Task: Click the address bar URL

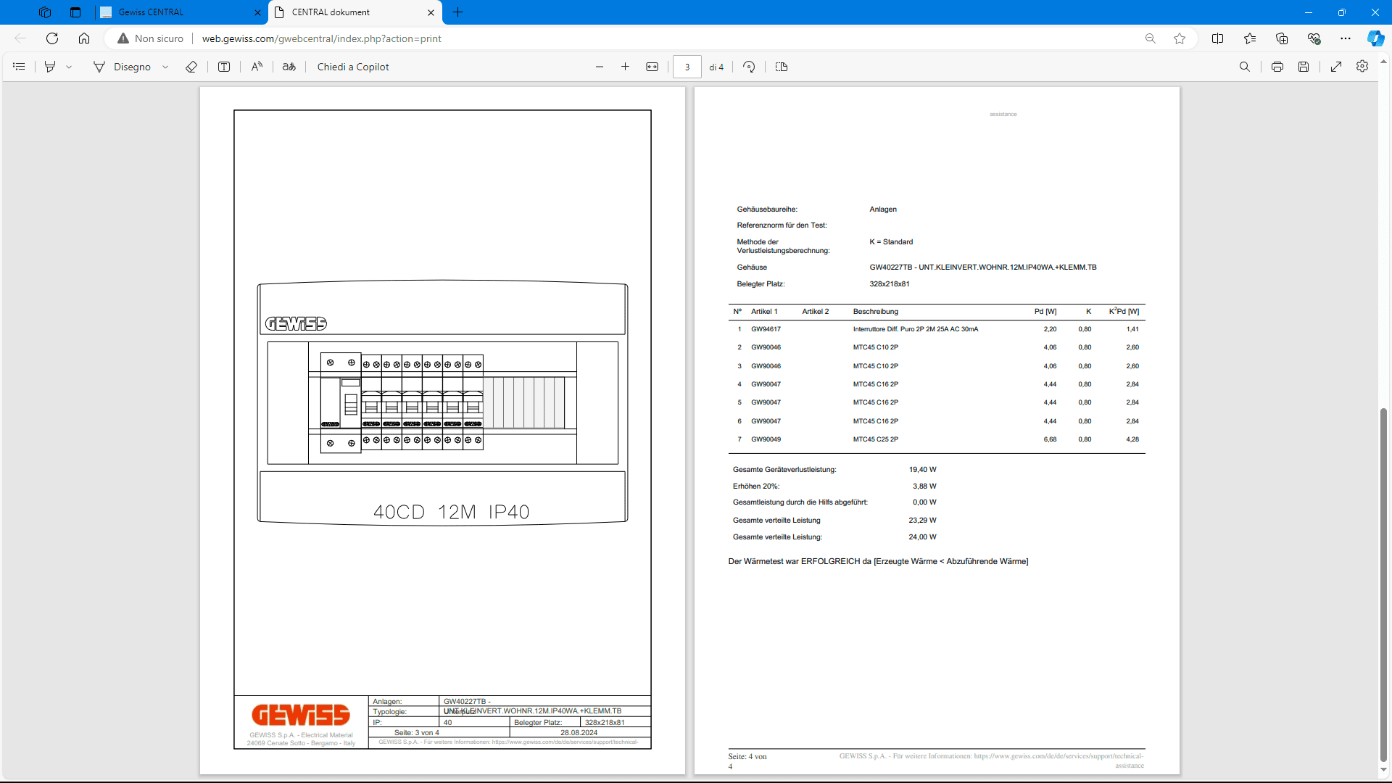Action: pos(321,38)
